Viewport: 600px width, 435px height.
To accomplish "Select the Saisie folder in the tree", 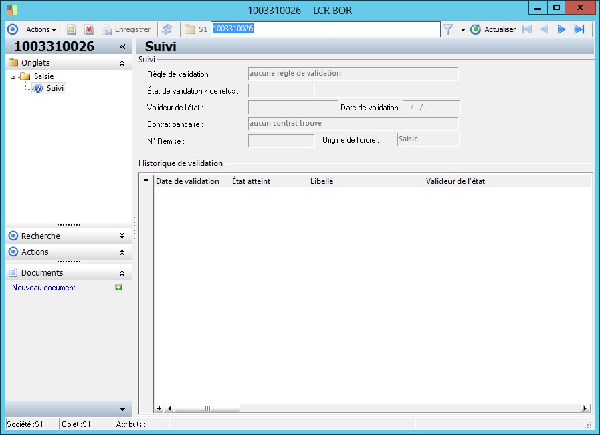I will coord(43,76).
